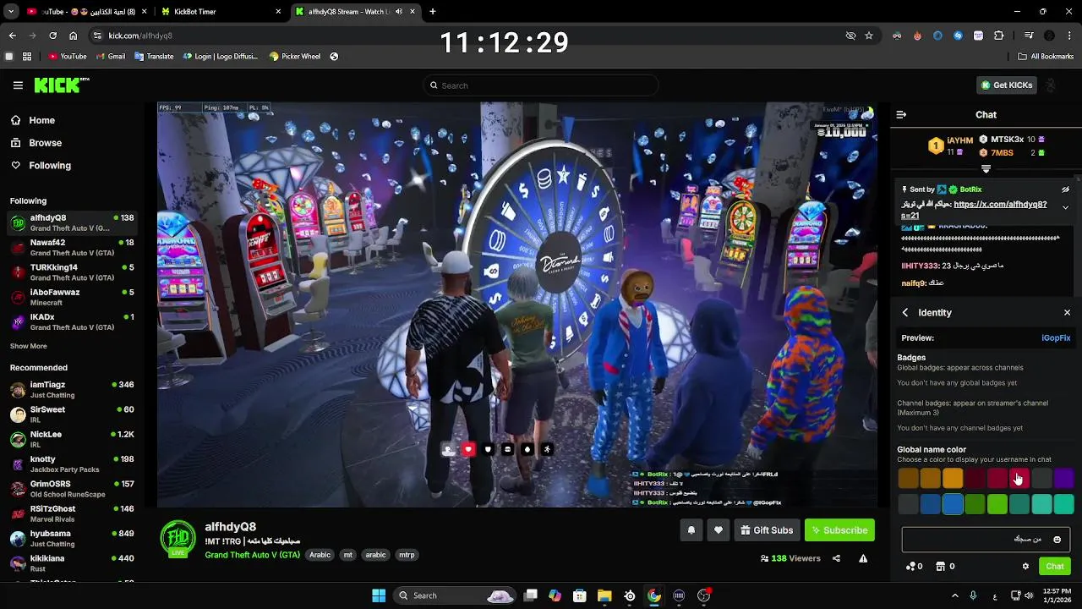Image resolution: width=1082 pixels, height=609 pixels.
Task: Open SirSweet recommended channel
Action: pos(72,414)
